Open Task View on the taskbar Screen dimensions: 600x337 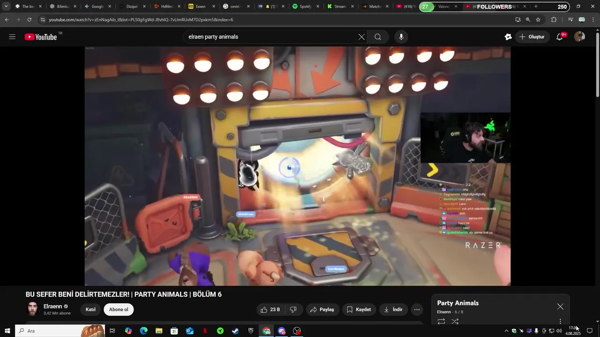coord(112,331)
